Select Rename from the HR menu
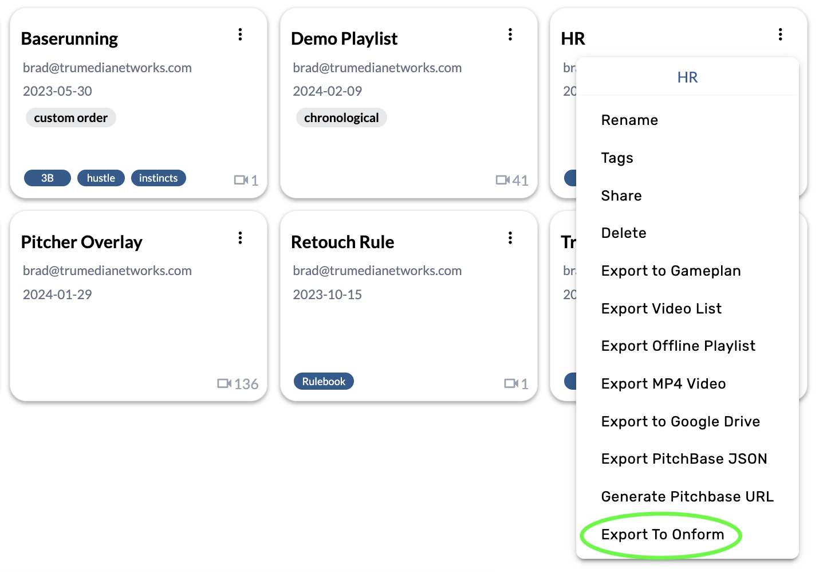Viewport: 819px width, 572px height. pos(629,120)
